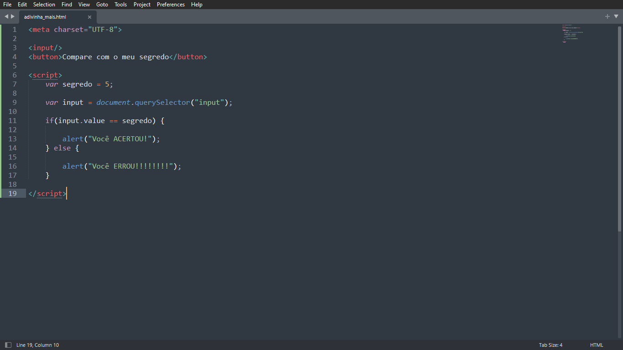Open the Help menu

(197, 5)
